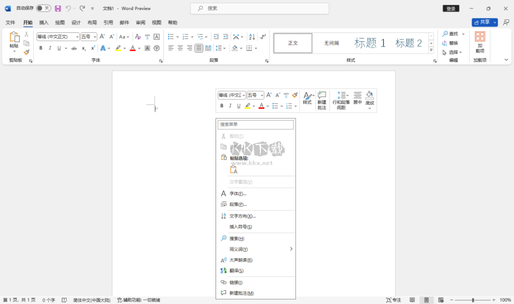
Task: Open the font size dropdown
Action: (95, 37)
